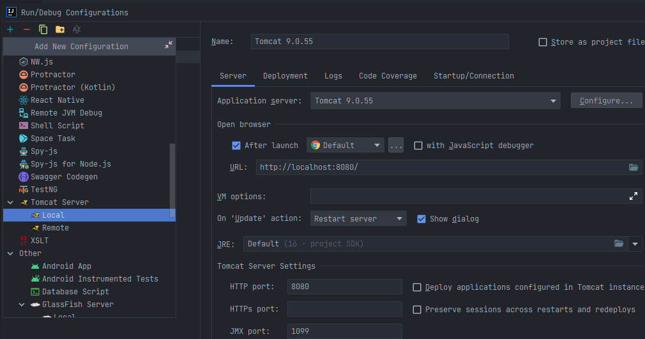
Task: Collapse the Add New Configuration popup
Action: (169, 45)
